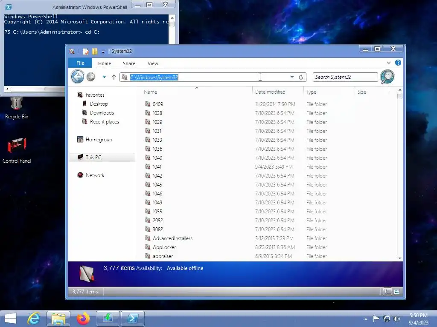
Task: Select This PC in navigation pane
Action: click(93, 158)
